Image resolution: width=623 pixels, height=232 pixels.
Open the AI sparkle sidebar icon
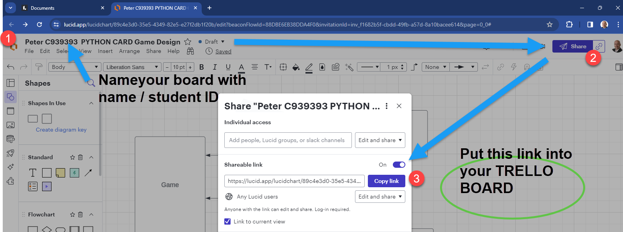click(x=11, y=167)
